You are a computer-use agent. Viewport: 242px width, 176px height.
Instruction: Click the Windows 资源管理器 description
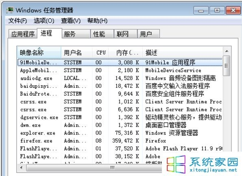tap(172, 133)
